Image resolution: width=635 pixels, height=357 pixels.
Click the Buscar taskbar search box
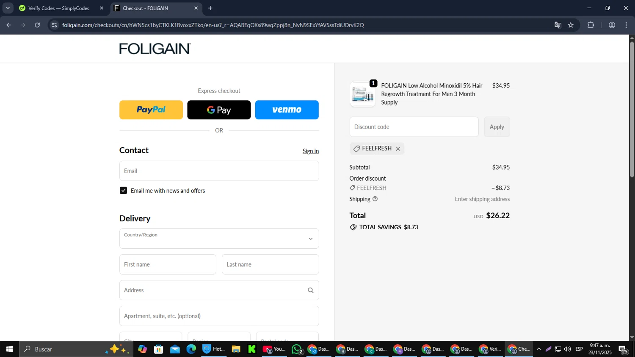click(x=76, y=349)
